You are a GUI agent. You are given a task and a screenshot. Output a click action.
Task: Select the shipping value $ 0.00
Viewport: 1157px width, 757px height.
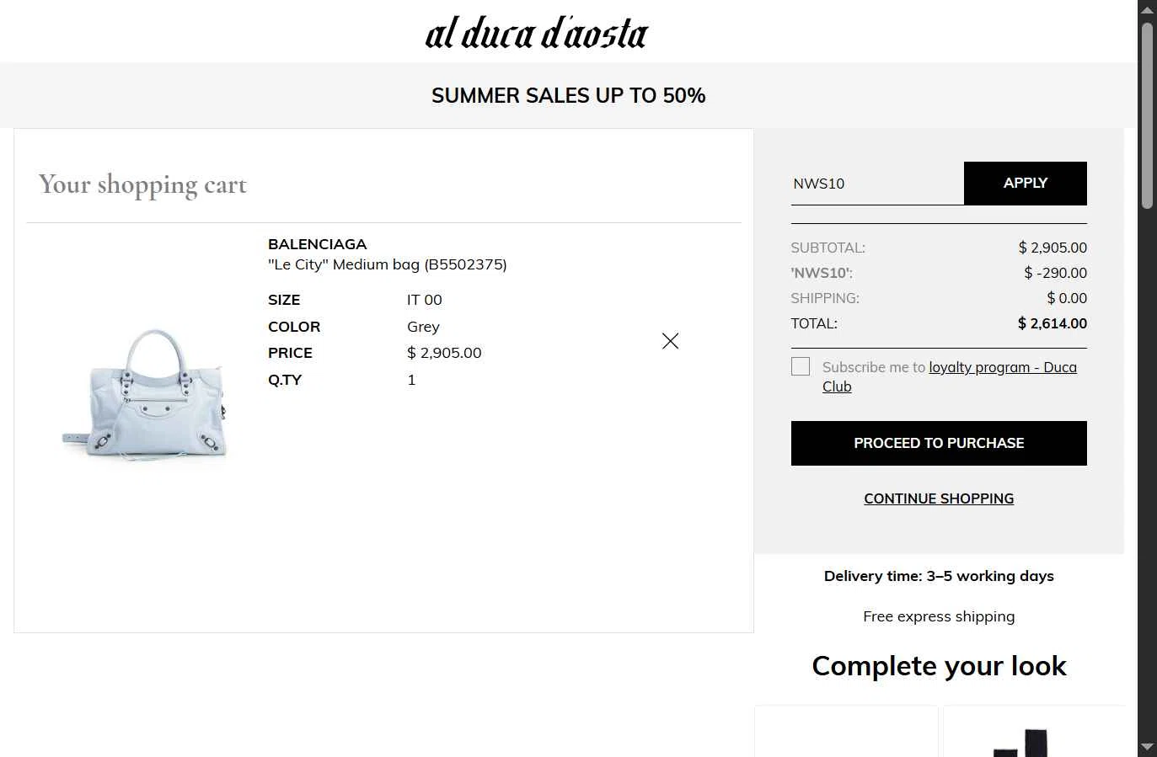1067,298
